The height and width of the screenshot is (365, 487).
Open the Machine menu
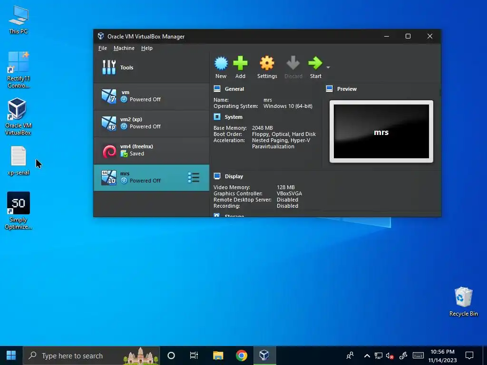coord(124,48)
